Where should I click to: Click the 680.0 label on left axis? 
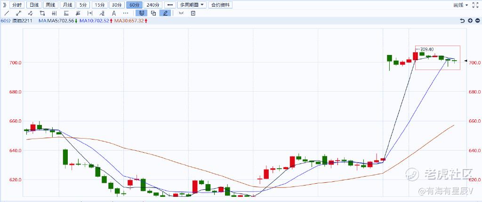click(16, 92)
